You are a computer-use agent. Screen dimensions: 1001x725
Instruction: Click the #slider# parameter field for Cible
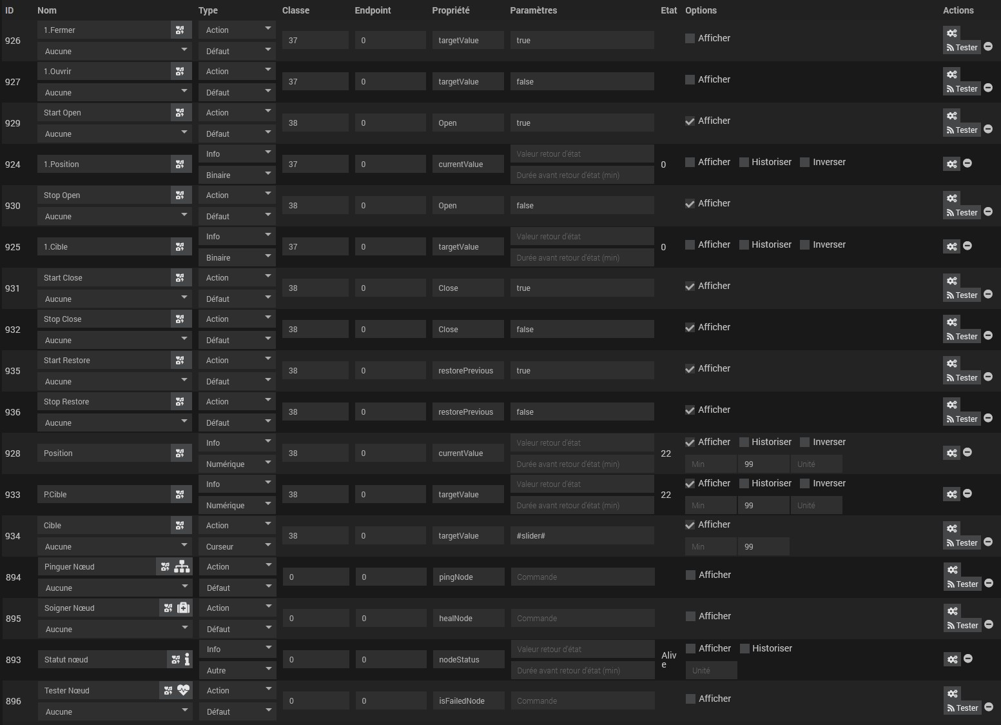point(582,535)
